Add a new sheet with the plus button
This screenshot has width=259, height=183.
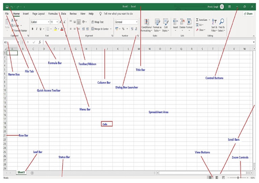tap(32, 173)
